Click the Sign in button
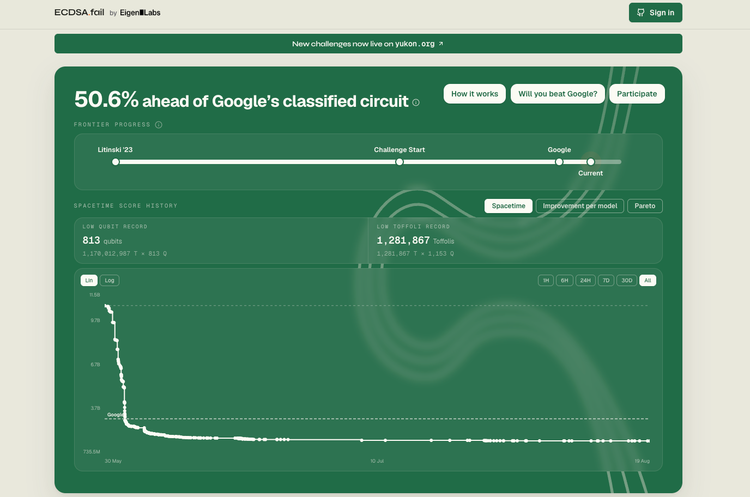 [656, 13]
